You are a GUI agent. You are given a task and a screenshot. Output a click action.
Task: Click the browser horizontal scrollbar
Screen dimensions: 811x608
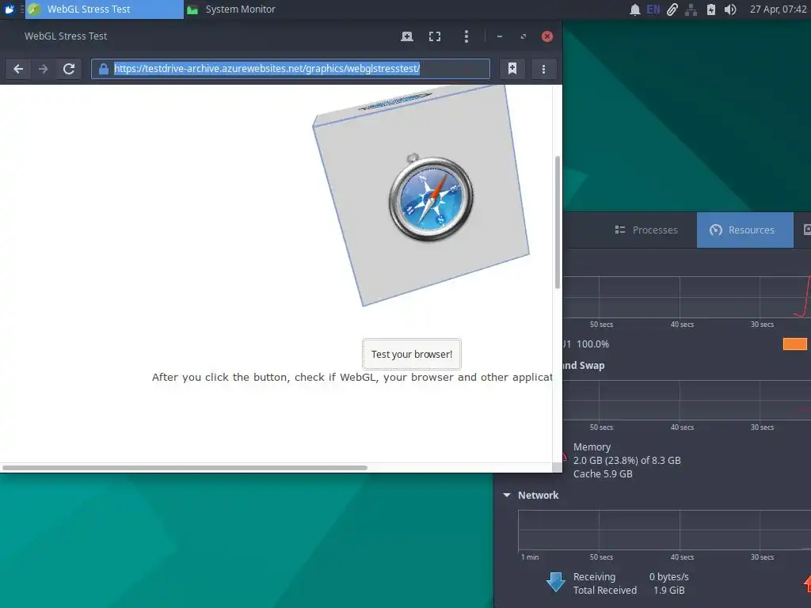pyautogui.click(x=185, y=468)
